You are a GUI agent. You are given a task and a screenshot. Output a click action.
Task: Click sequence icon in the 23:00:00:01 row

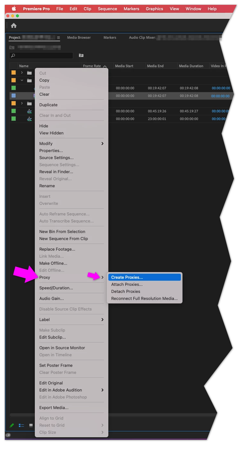29,119
